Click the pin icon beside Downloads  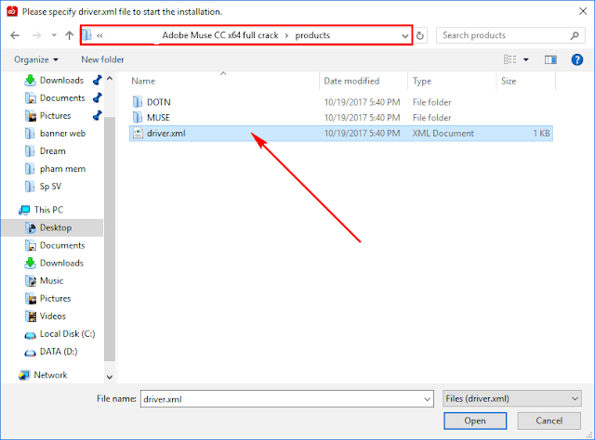[97, 80]
